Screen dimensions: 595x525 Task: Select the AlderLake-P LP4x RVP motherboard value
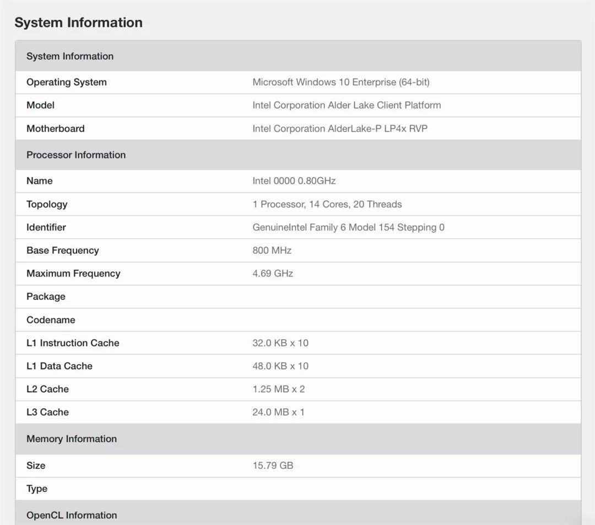click(x=340, y=128)
